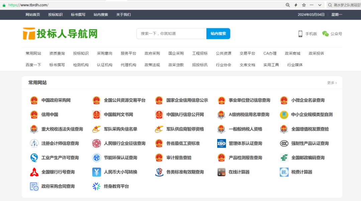Open the 产品检测报告查询 link
The height and width of the screenshot is (201, 361).
245,158
